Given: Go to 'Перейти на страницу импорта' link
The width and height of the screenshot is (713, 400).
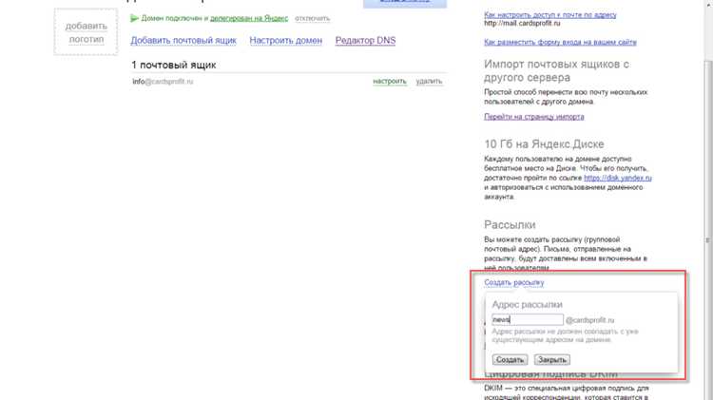Looking at the screenshot, I should [x=534, y=117].
